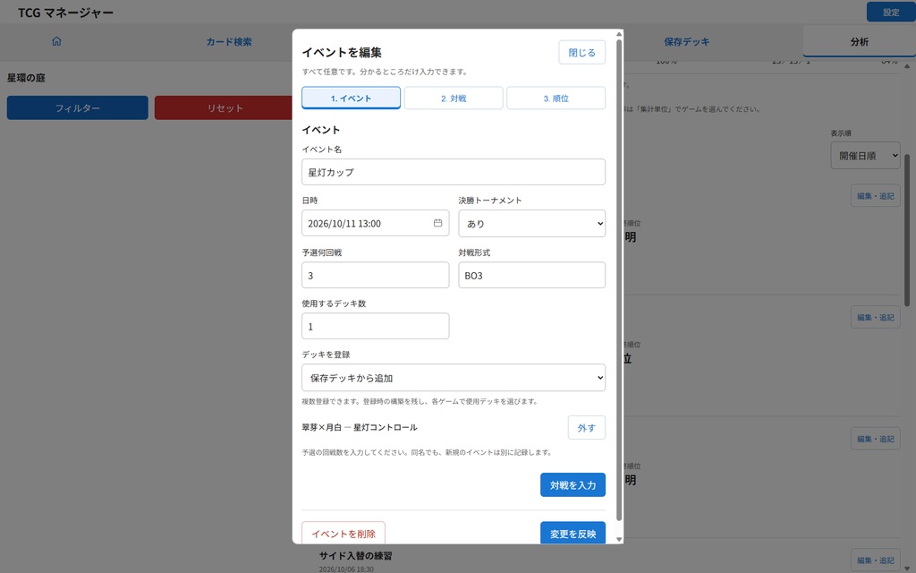Click the modal scrollbar down arrow

619,539
